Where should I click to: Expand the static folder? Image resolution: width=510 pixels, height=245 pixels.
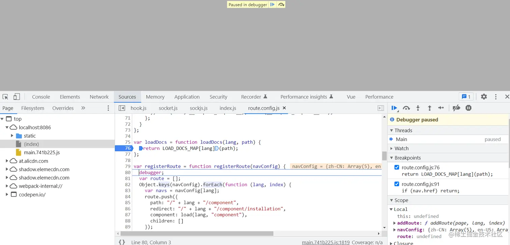tap(12, 136)
